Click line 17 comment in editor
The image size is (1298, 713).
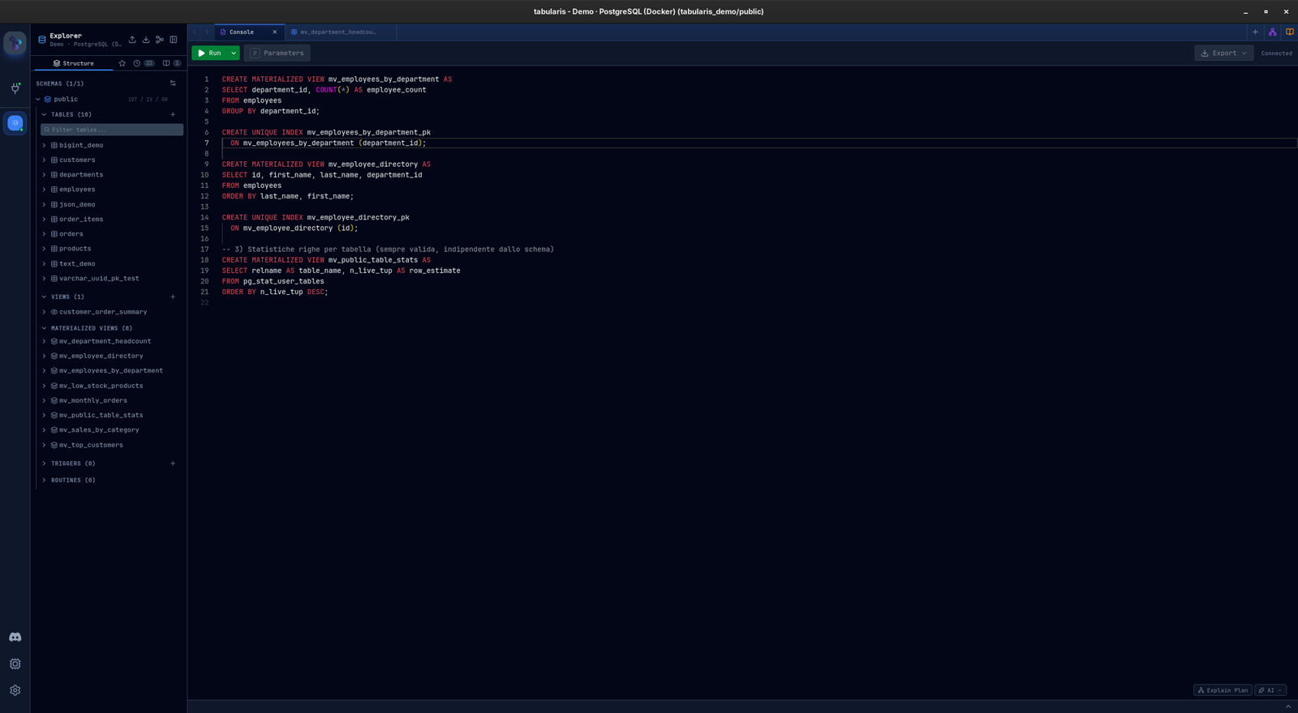388,250
